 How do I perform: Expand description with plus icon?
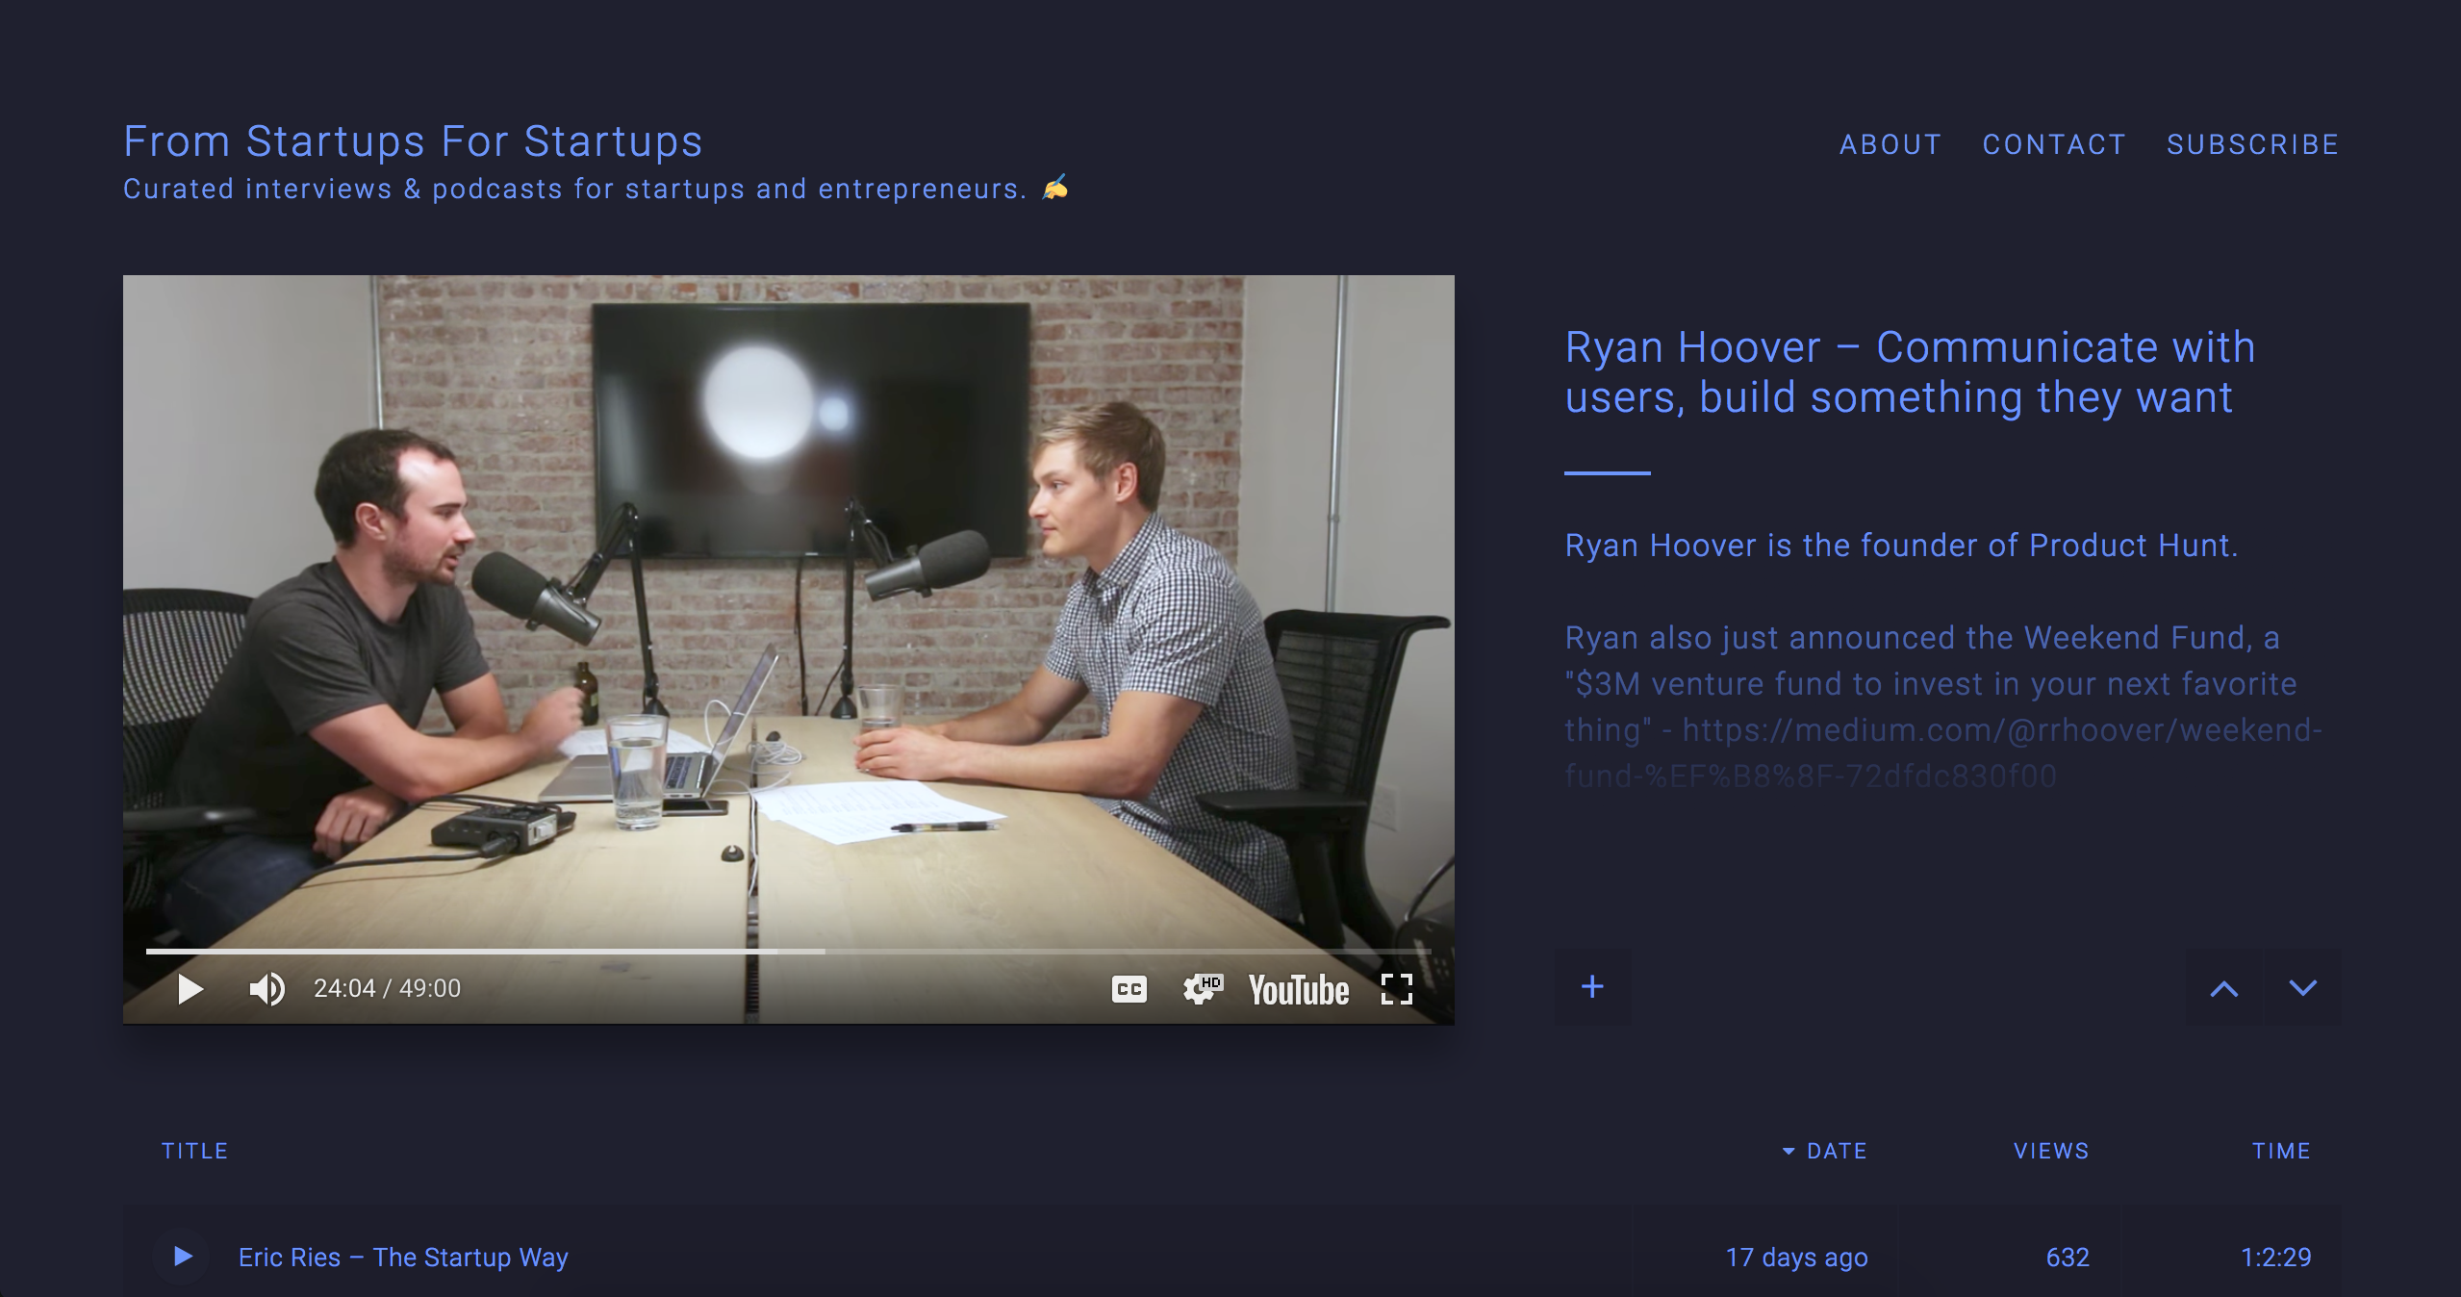(1592, 987)
